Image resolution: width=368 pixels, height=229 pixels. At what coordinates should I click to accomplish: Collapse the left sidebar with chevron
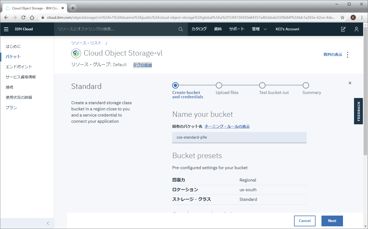pos(48,223)
